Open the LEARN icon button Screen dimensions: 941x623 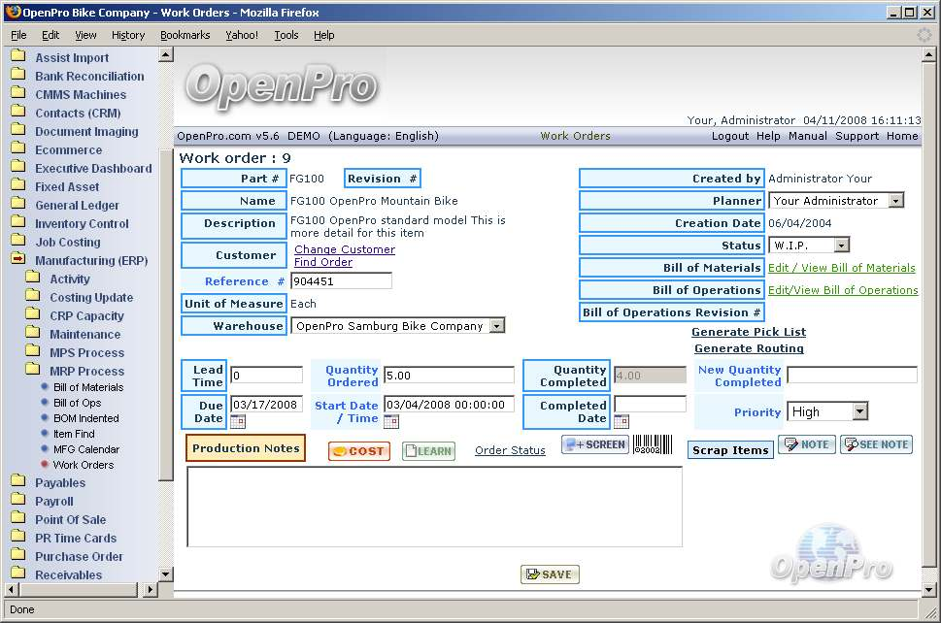pyautogui.click(x=428, y=451)
